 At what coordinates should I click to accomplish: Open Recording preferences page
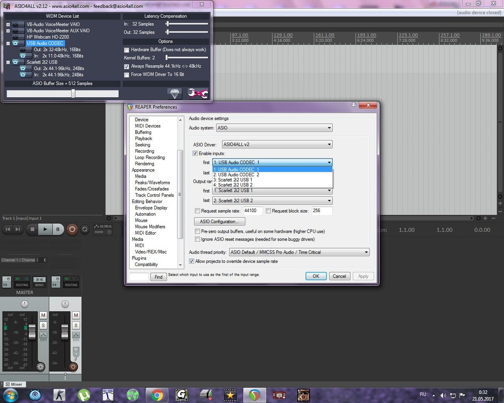[x=144, y=151]
